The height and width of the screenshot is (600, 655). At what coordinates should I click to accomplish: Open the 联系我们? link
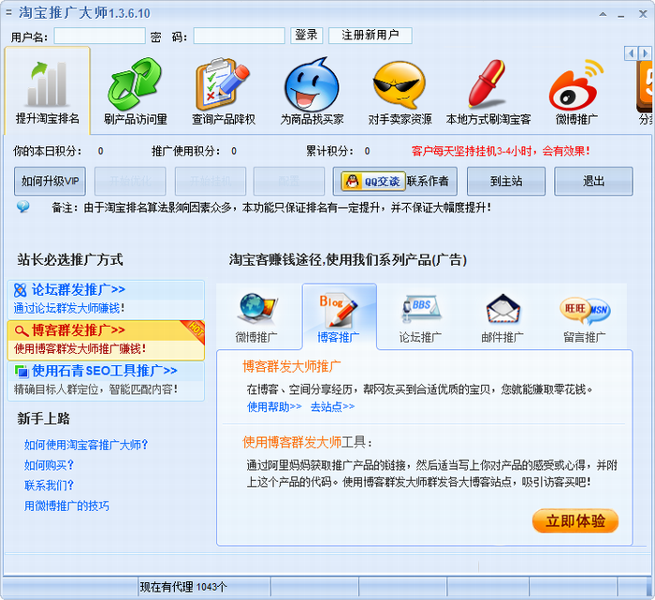coord(49,486)
